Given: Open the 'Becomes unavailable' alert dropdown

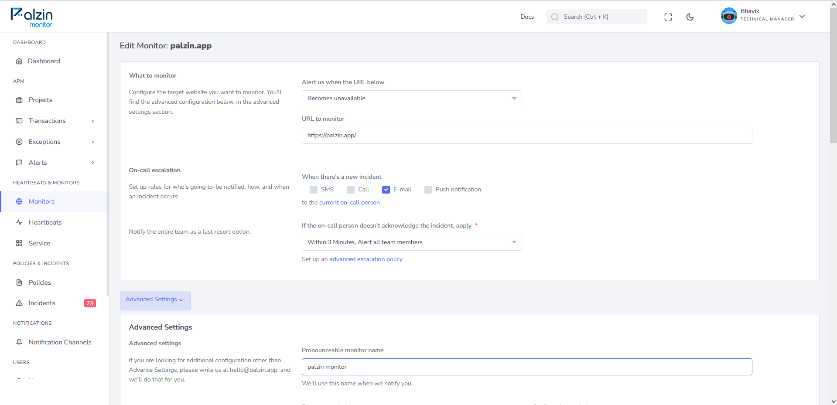Looking at the screenshot, I should tap(412, 99).
